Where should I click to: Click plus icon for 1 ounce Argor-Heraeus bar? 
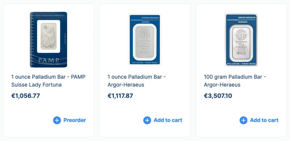click(x=147, y=120)
